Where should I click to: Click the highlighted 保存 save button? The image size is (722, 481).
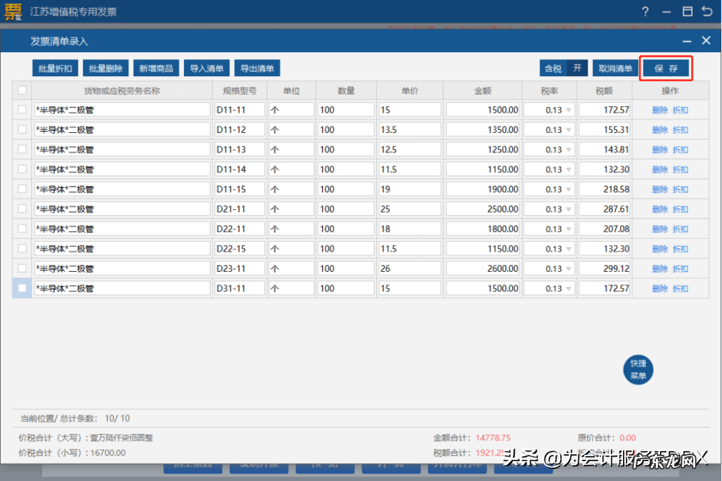click(x=666, y=67)
